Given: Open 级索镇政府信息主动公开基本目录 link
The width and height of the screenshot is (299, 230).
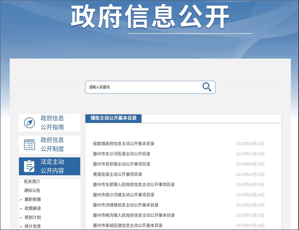Looking at the screenshot, I should click(124, 144).
